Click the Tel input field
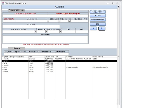141x108 pixels. [x=69, y=32]
